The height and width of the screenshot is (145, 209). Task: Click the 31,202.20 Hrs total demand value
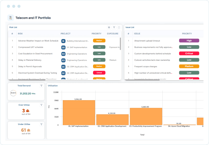pos(28,94)
